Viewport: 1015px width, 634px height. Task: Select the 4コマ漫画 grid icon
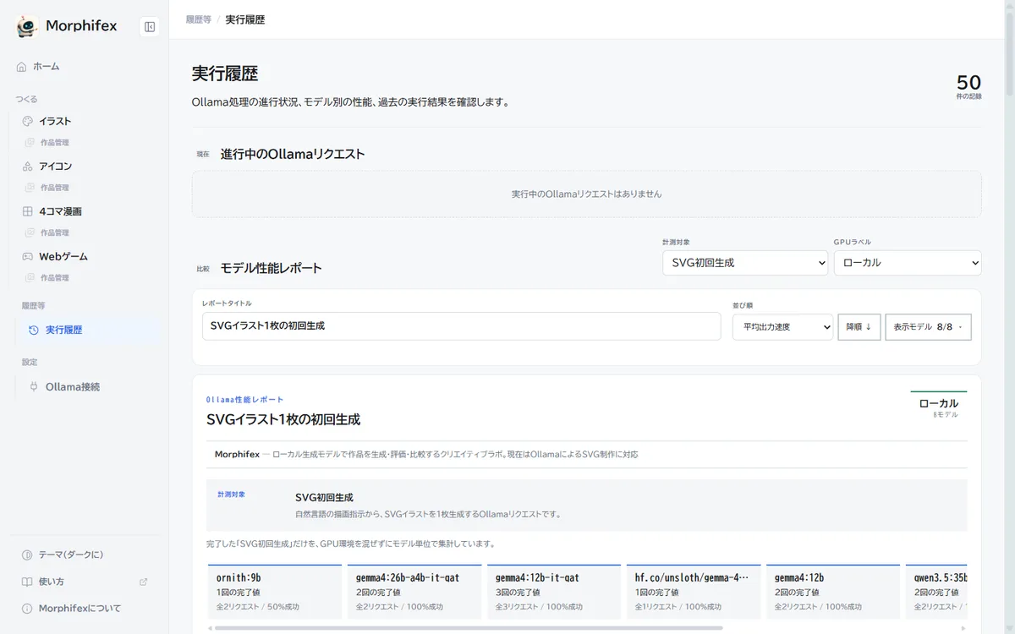point(28,211)
